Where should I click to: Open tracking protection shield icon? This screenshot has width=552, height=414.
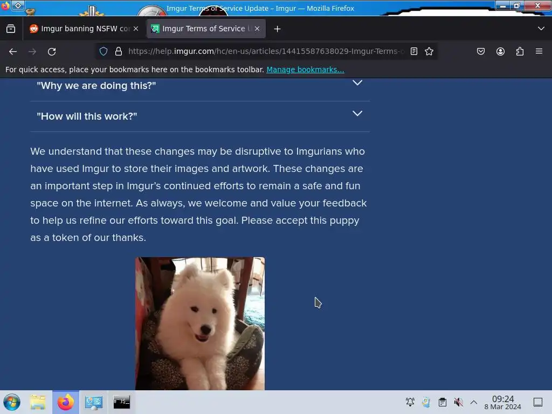pos(103,51)
